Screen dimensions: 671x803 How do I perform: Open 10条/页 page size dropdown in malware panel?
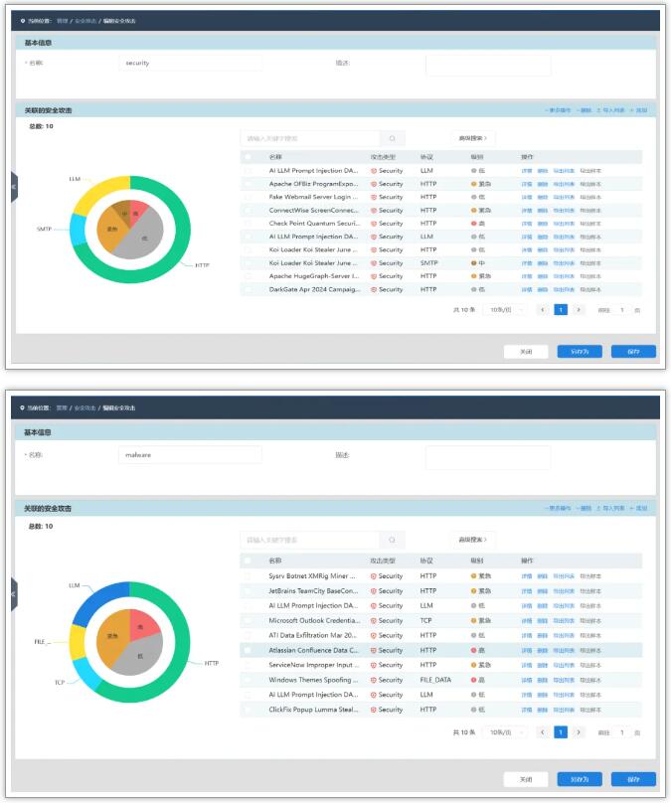pos(500,731)
